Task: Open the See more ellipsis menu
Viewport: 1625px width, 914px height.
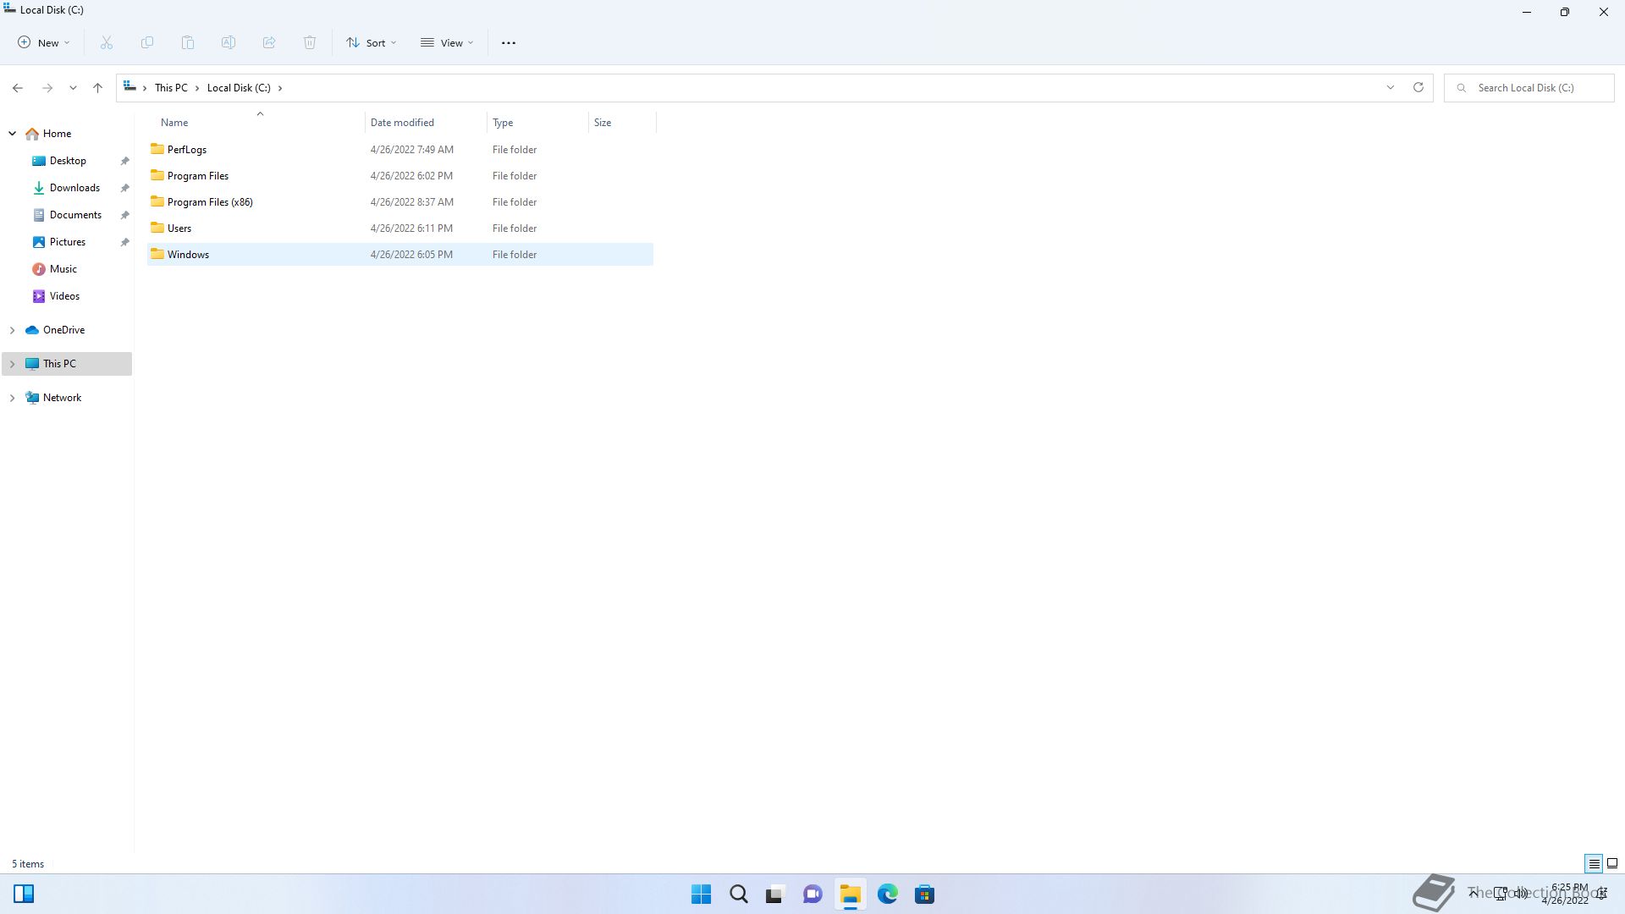Action: 509,42
